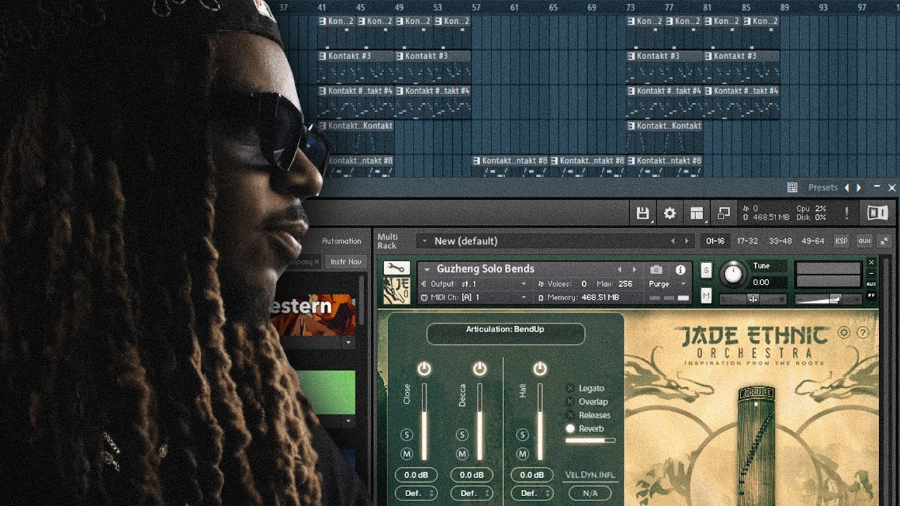Solo the instrument with S button
900x506 pixels.
click(706, 271)
